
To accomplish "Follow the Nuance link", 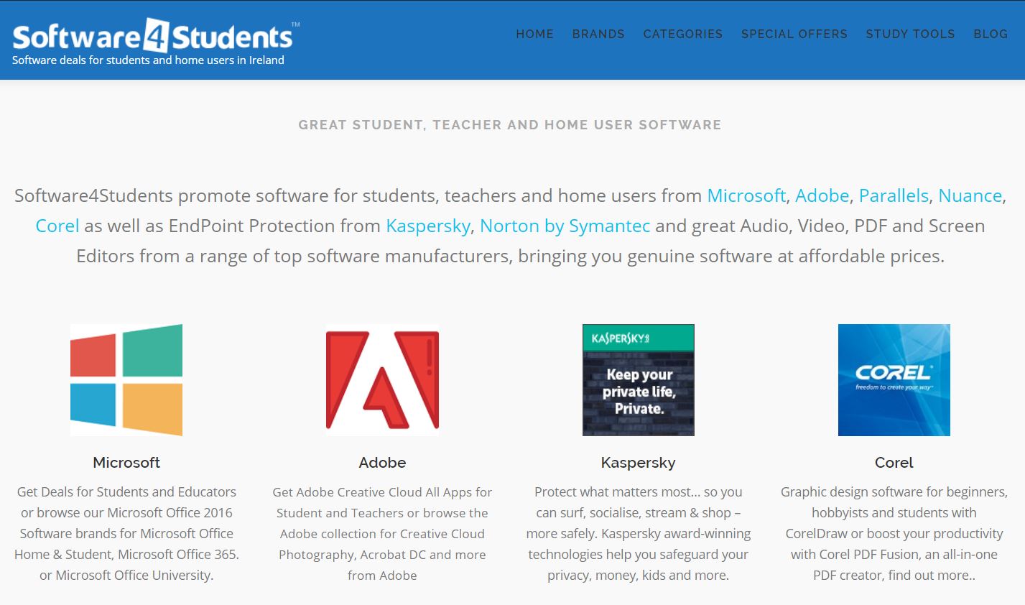I will pyautogui.click(x=970, y=195).
